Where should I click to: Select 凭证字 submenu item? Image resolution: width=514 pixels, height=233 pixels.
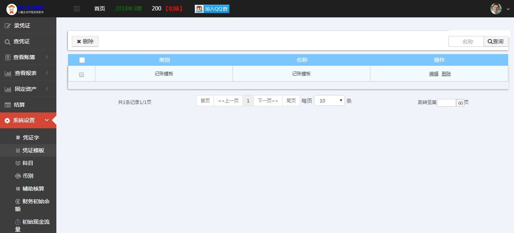click(x=28, y=138)
